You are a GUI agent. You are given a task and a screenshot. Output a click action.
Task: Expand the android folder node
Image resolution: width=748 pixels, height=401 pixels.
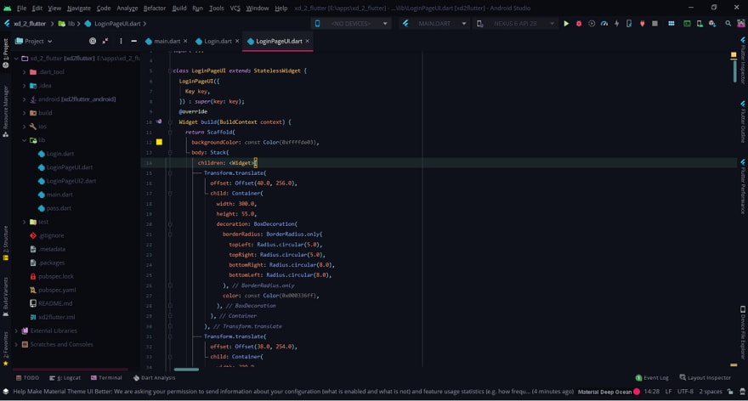[x=25, y=99]
